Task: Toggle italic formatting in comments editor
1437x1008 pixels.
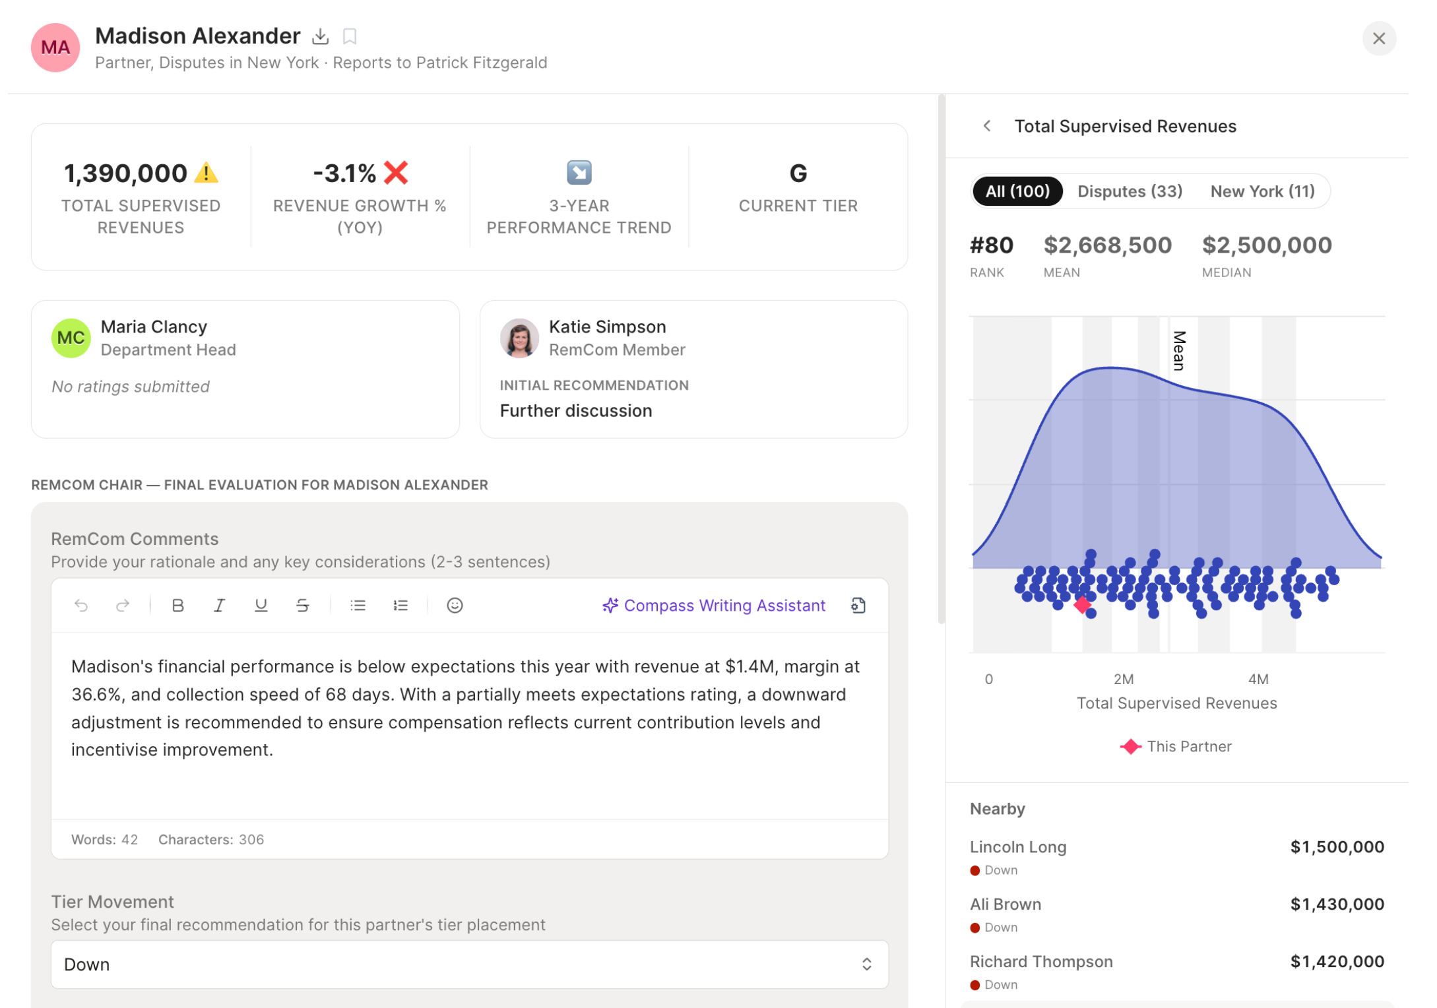Action: click(x=219, y=605)
